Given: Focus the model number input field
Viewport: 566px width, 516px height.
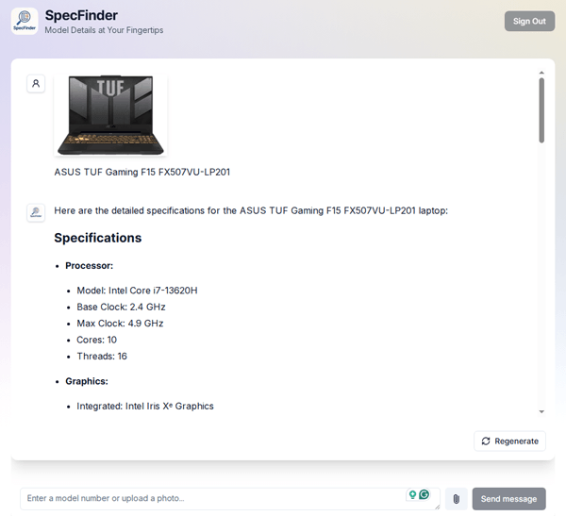Looking at the screenshot, I should [230, 499].
